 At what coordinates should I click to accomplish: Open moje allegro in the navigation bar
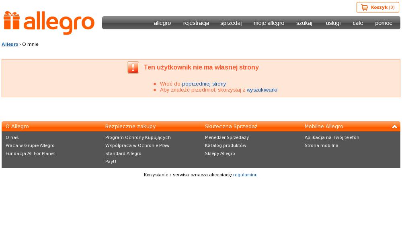(269, 23)
